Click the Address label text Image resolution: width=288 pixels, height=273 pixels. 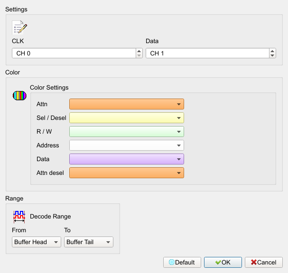pyautogui.click(x=48, y=146)
